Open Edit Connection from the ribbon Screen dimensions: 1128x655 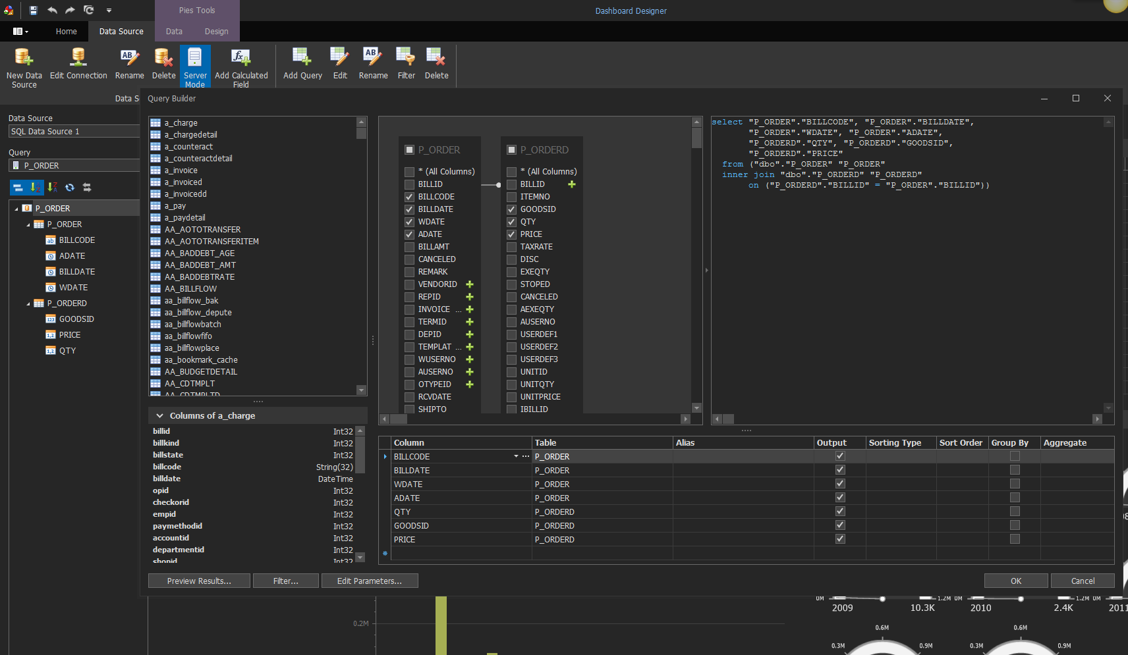(x=78, y=65)
